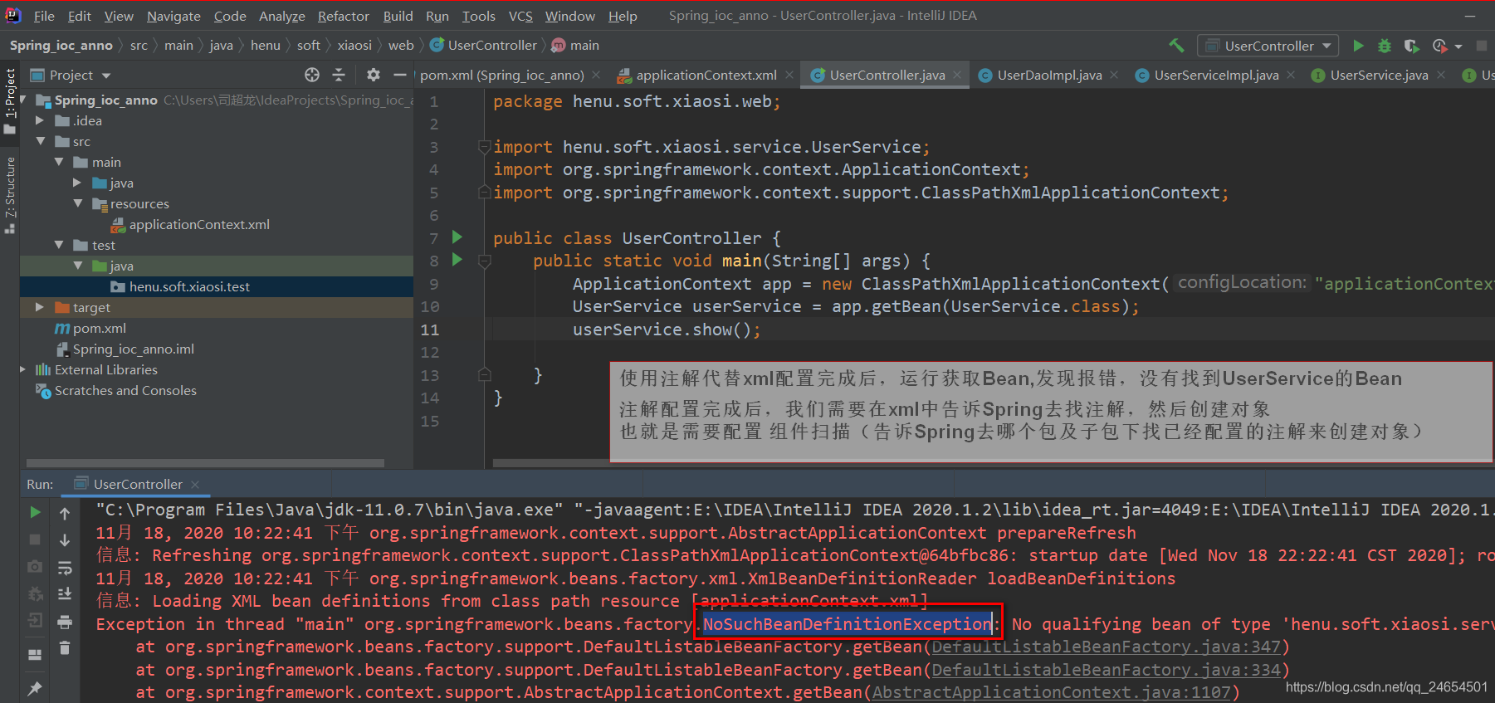The width and height of the screenshot is (1495, 703).
Task: Expand the target folder
Action: click(x=39, y=307)
